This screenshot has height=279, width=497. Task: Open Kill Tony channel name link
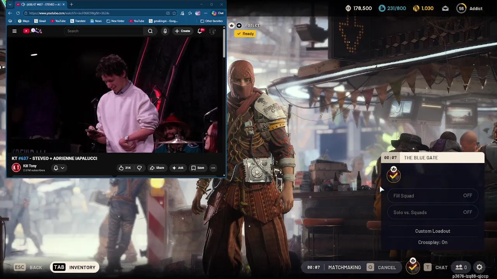30,166
